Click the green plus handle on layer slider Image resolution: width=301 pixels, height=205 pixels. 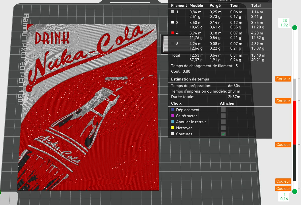pyautogui.click(x=295, y=28)
